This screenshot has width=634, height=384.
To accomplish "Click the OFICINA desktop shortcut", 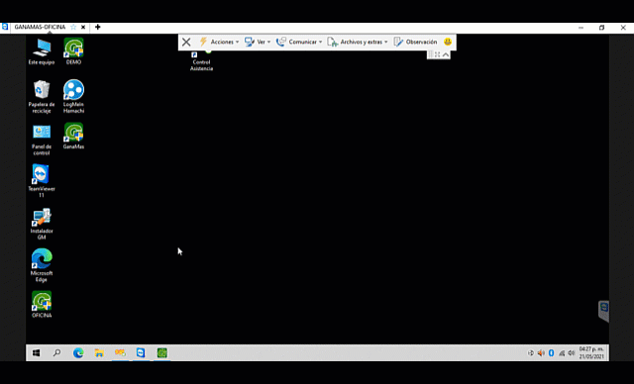I will pos(42,305).
